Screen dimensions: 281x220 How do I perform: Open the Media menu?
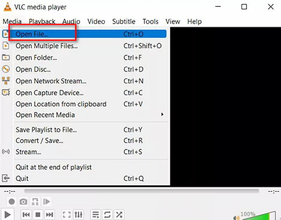[x=12, y=21]
